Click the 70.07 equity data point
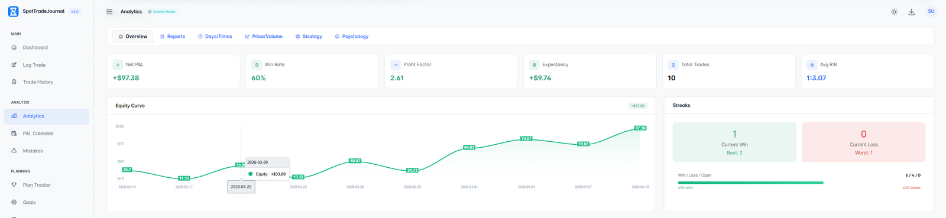The image size is (946, 218). point(583,144)
